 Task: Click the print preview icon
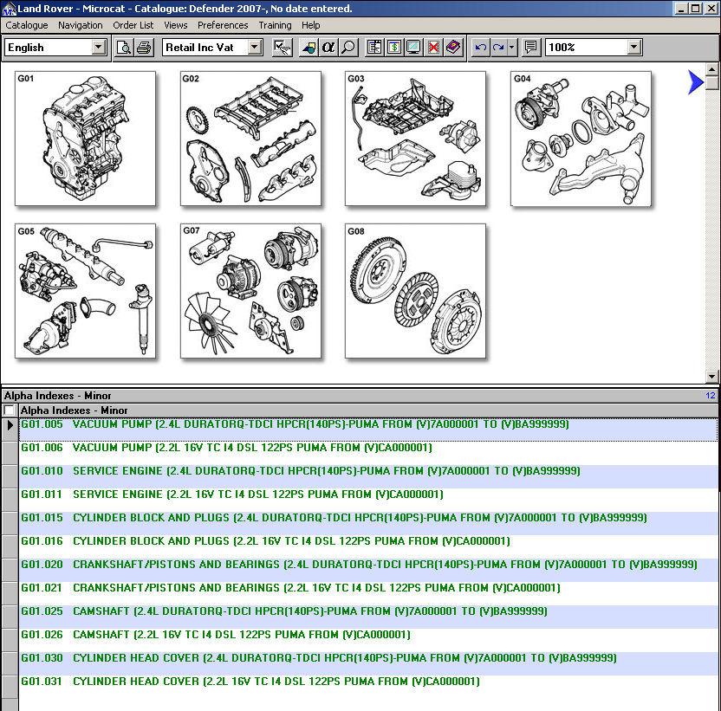[124, 48]
